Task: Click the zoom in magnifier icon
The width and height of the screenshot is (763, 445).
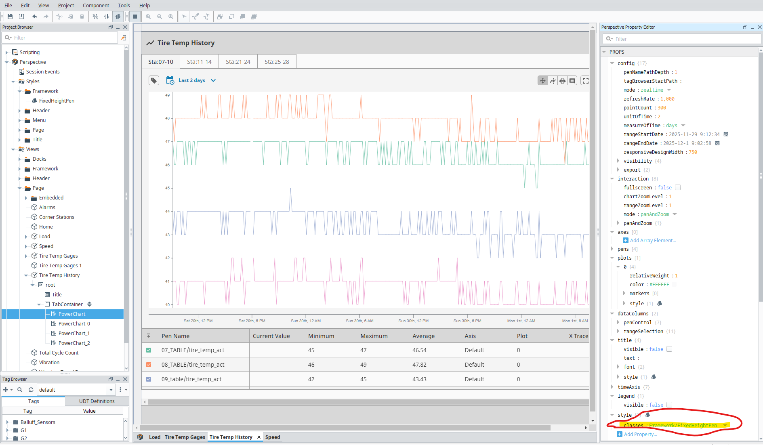Action: pyautogui.click(x=148, y=17)
